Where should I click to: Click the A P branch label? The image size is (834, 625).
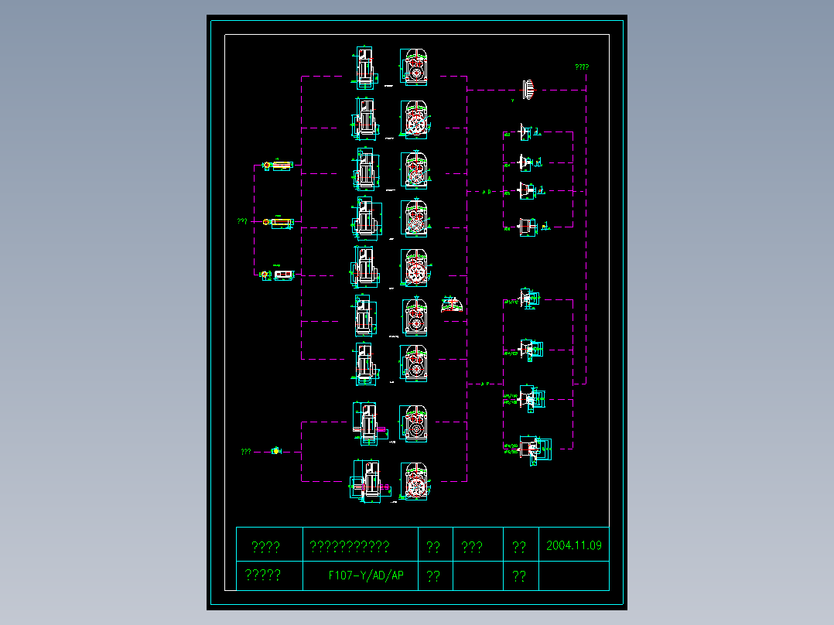(485, 384)
